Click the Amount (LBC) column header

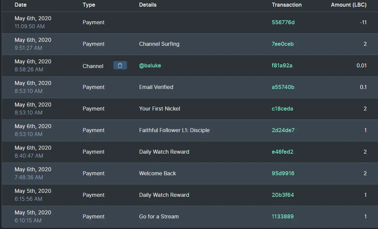pyautogui.click(x=349, y=5)
